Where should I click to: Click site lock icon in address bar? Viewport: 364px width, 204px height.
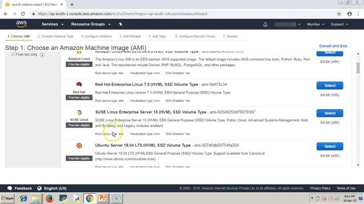(34, 14)
